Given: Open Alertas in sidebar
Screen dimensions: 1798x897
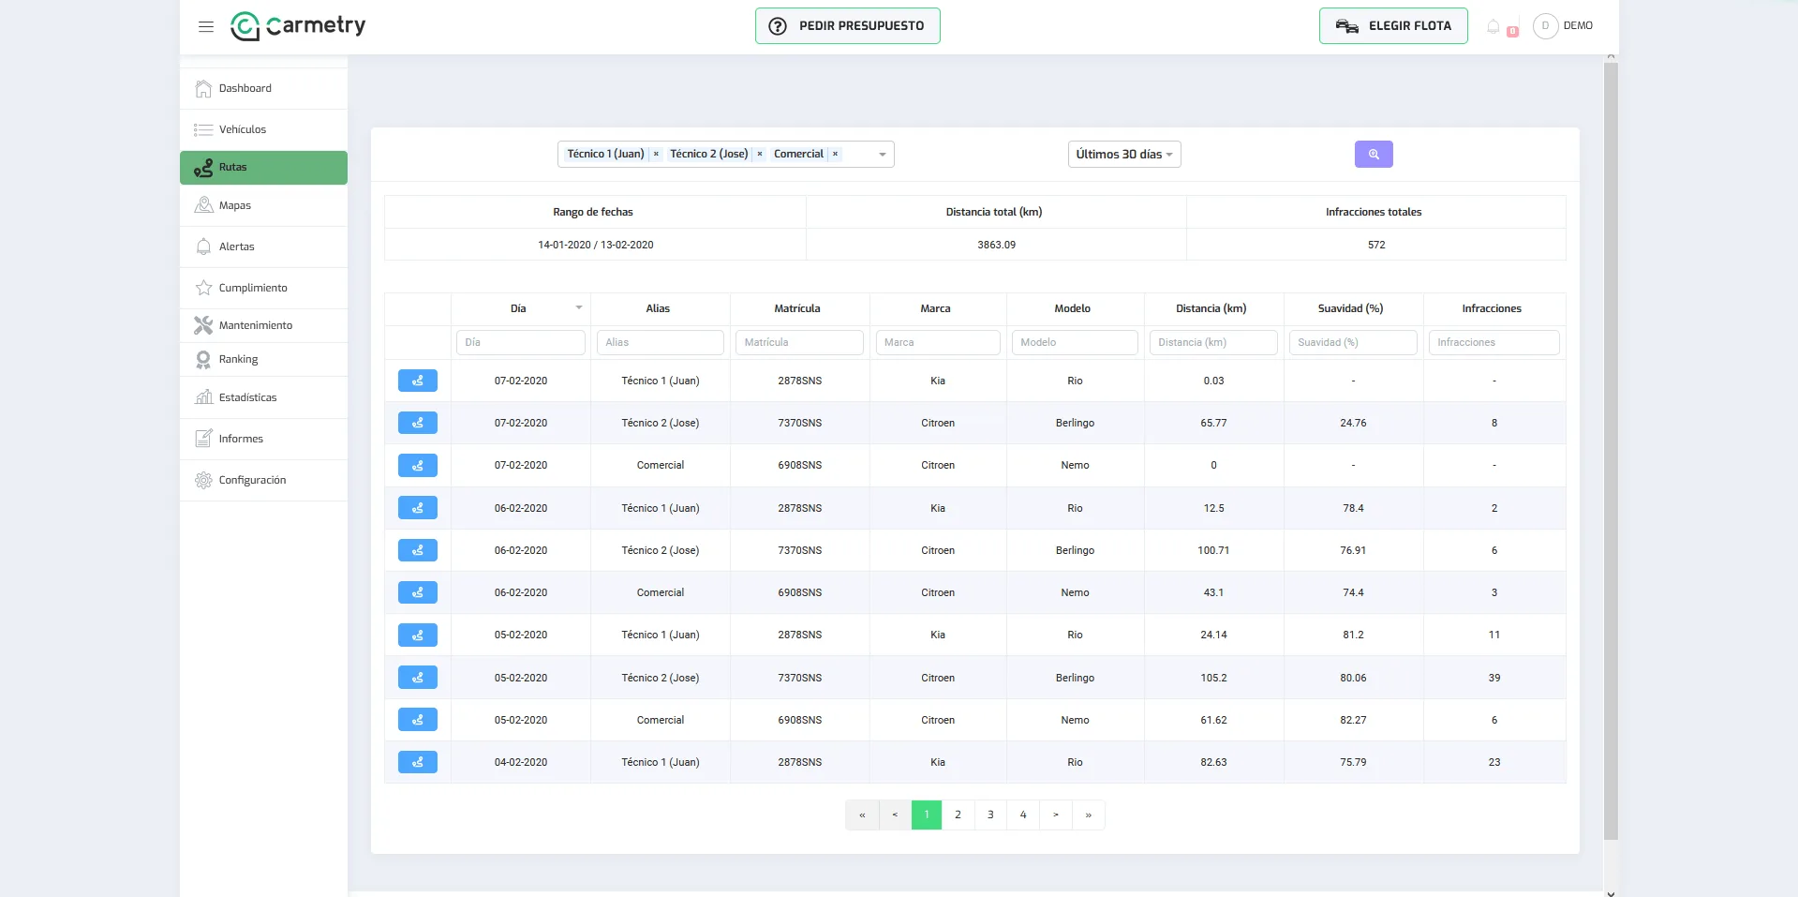Looking at the screenshot, I should [263, 247].
